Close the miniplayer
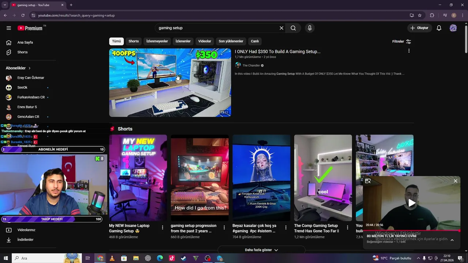468x263 pixels. tap(456, 181)
